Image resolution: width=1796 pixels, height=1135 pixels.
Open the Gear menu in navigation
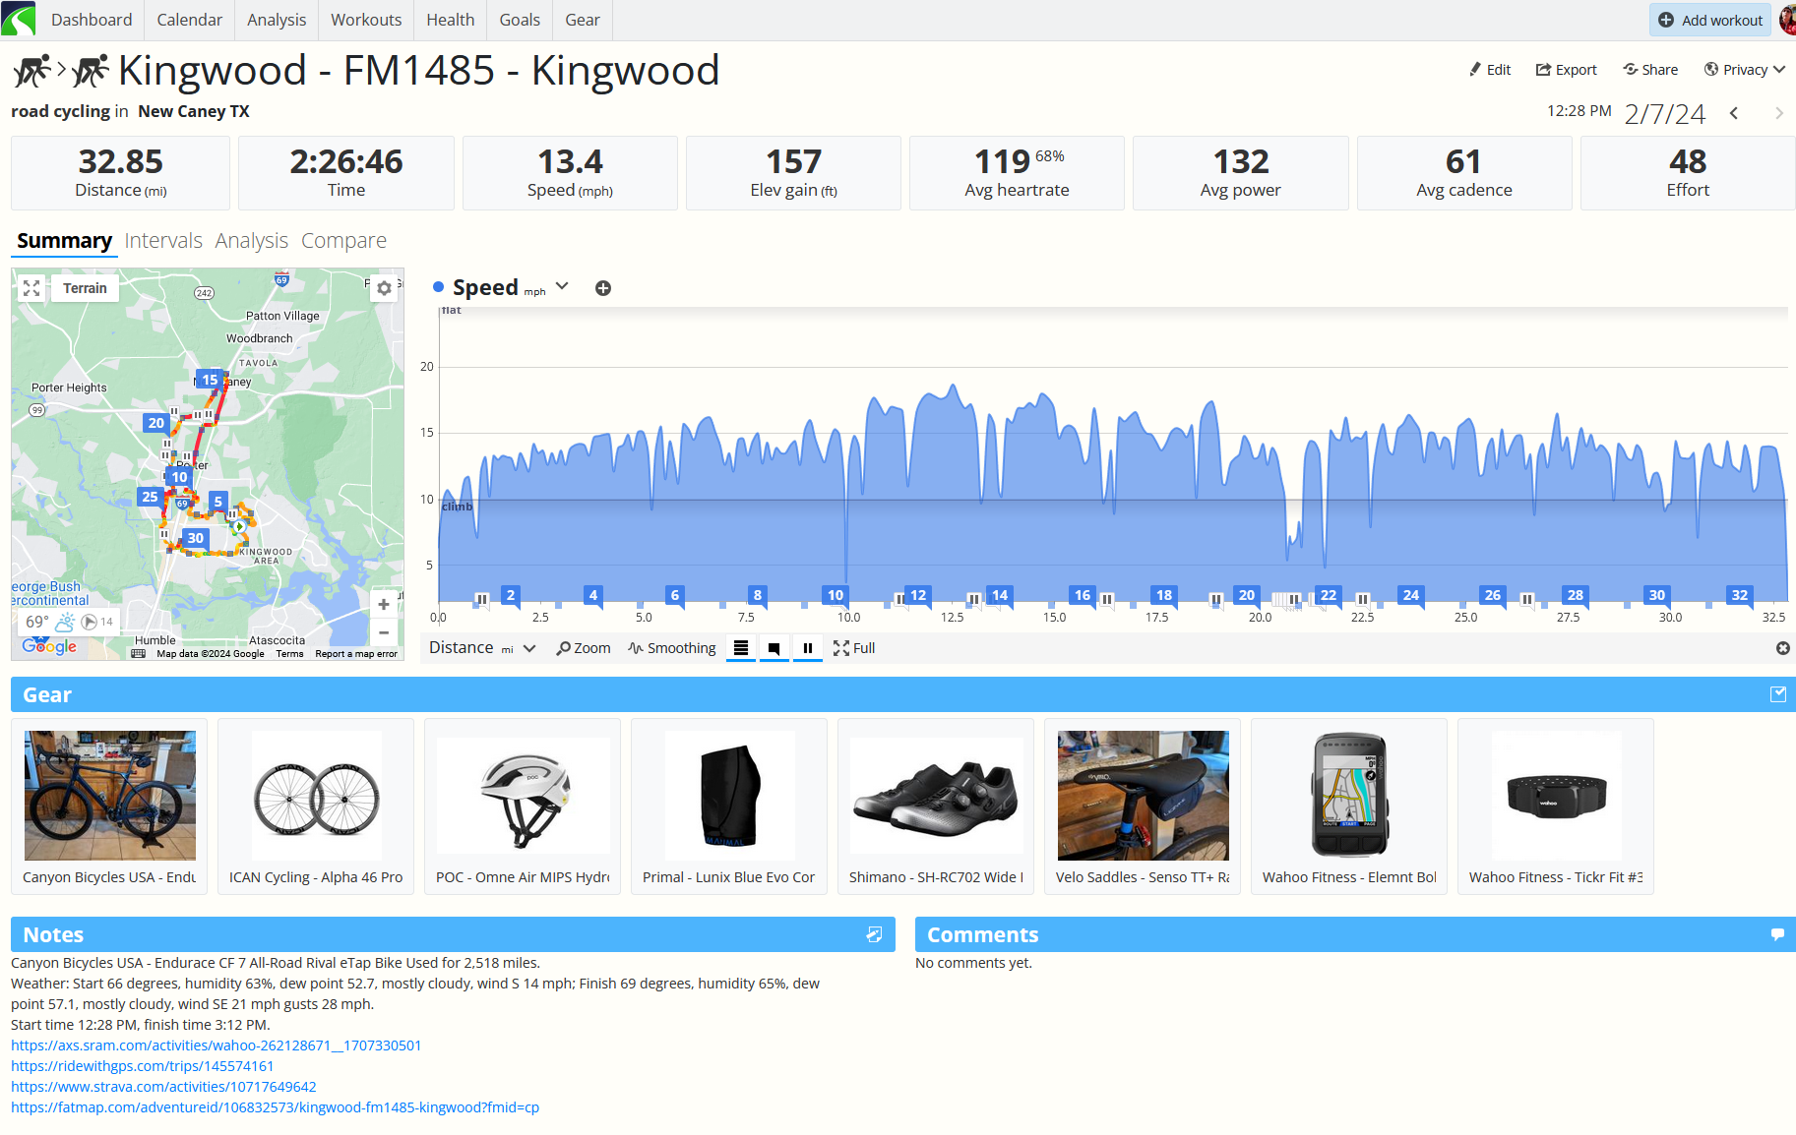583,20
